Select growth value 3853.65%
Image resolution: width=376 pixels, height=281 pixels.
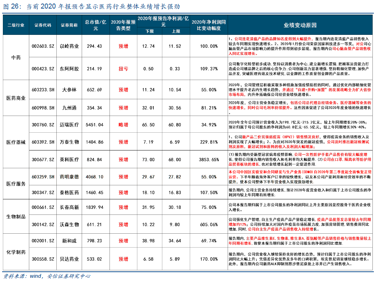[x=209, y=159]
